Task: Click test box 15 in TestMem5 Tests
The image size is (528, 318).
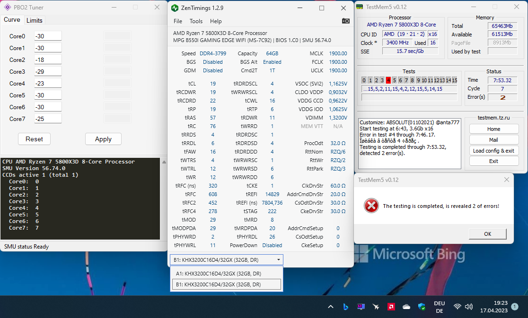Action: pos(455,80)
